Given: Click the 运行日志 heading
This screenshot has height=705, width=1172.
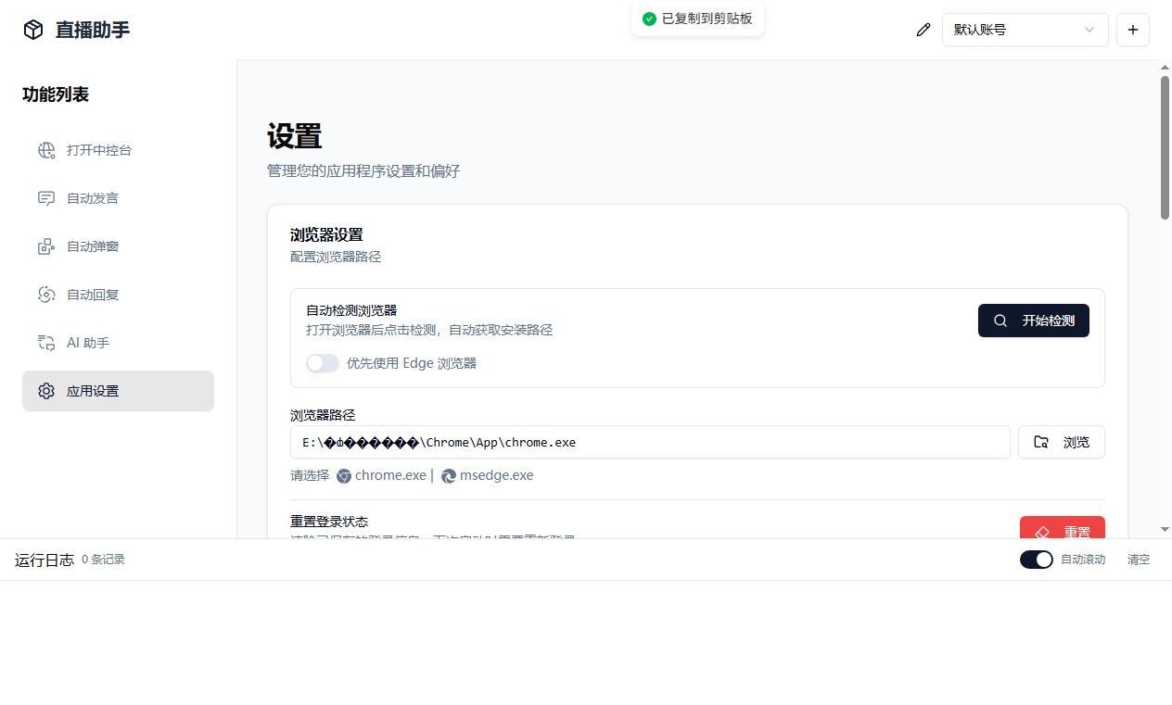Looking at the screenshot, I should click(x=45, y=560).
